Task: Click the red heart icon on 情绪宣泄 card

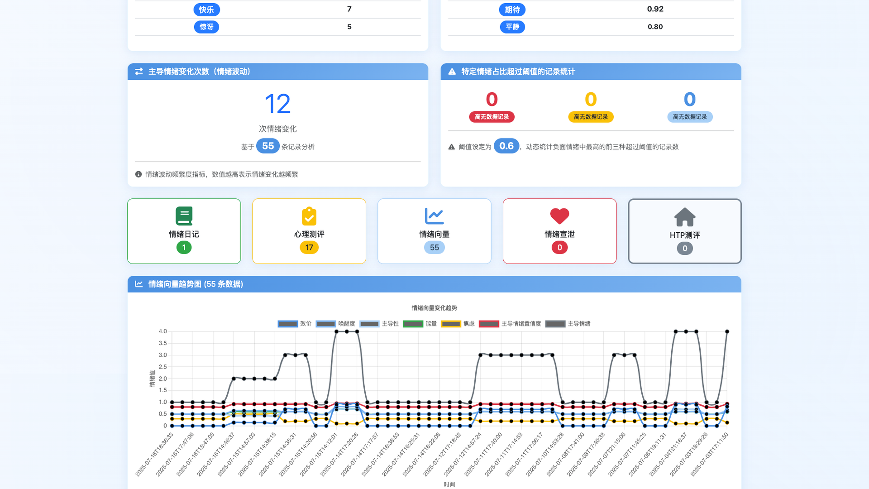Action: (559, 216)
